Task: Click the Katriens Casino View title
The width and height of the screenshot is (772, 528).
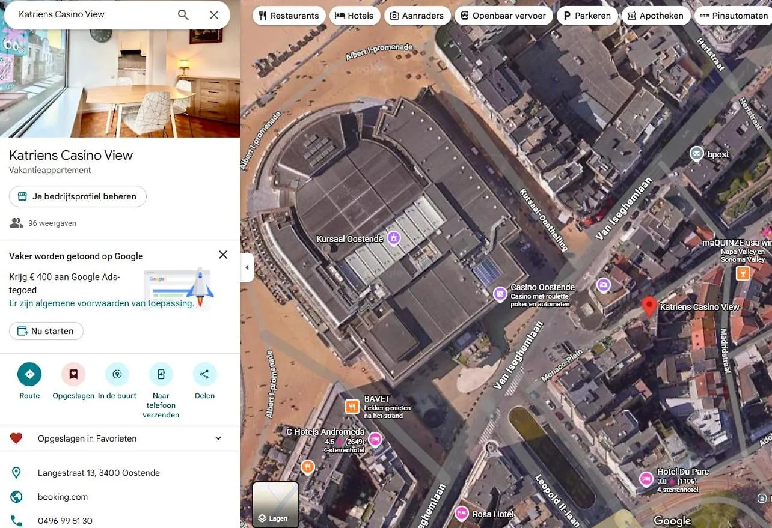Action: (x=71, y=155)
